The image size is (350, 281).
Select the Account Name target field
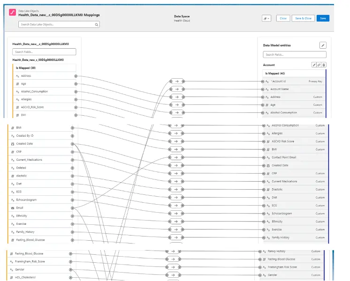[x=294, y=89]
